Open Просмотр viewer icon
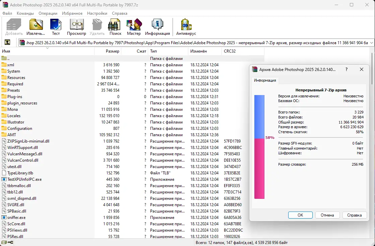The image size is (375, 246). [76, 24]
